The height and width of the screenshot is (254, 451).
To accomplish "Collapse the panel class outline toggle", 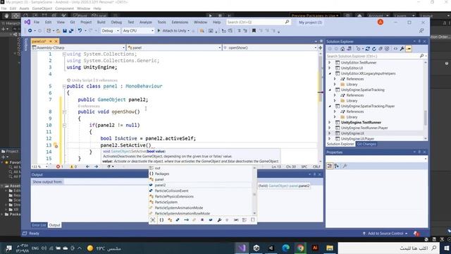I will point(64,86).
